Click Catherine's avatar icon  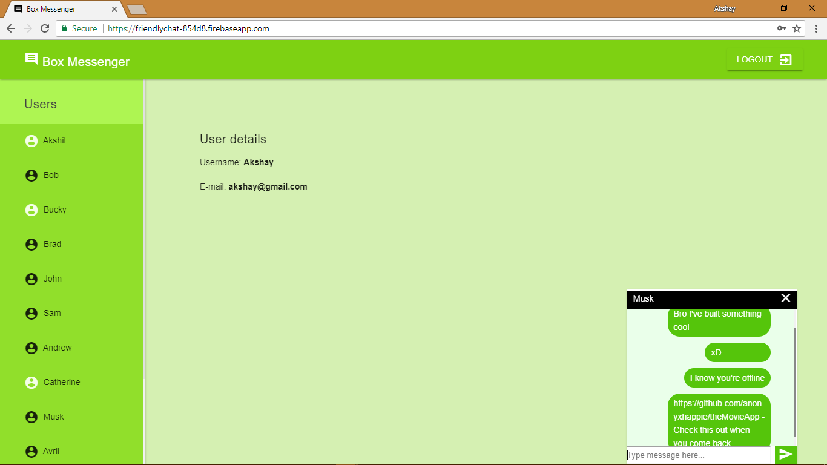pos(31,383)
